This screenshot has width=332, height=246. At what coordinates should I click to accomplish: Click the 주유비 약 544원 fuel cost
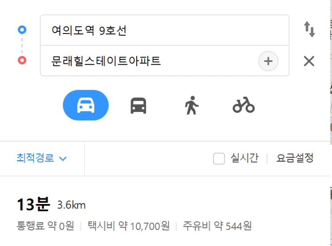[217, 226]
